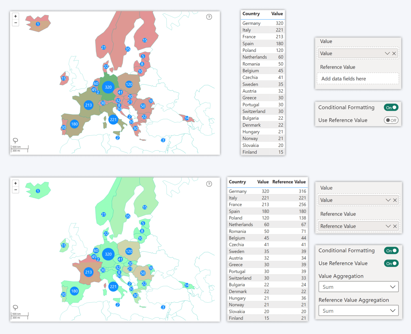411x334 pixels.
Task: Sort the bottom table by Country header
Action: (x=237, y=182)
